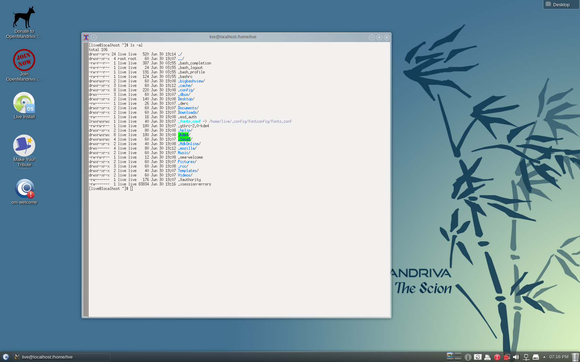This screenshot has height=362, width=580.
Task: Open the printer tray icon
Action: point(487,357)
